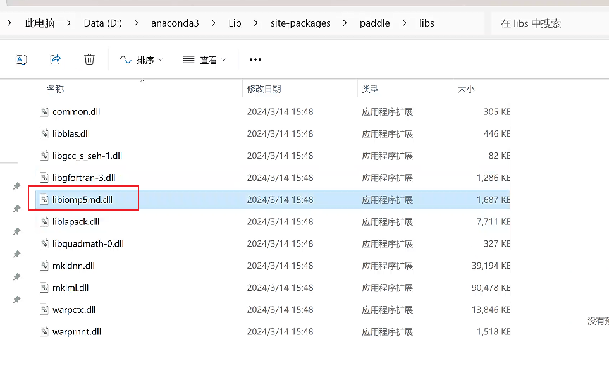609x380 pixels.
Task: Click the 在 libs 中搜索 search box
Action: click(x=550, y=23)
